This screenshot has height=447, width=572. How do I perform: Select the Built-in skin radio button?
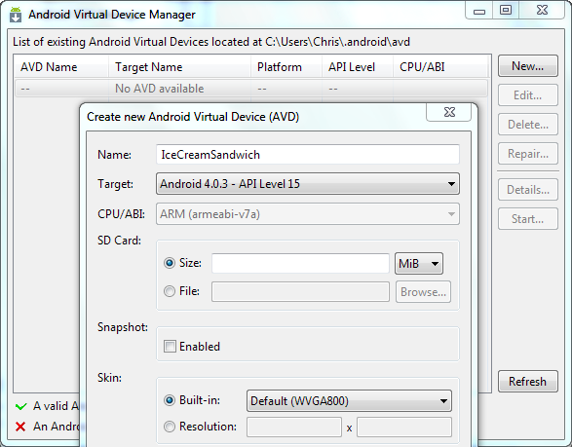coord(170,400)
